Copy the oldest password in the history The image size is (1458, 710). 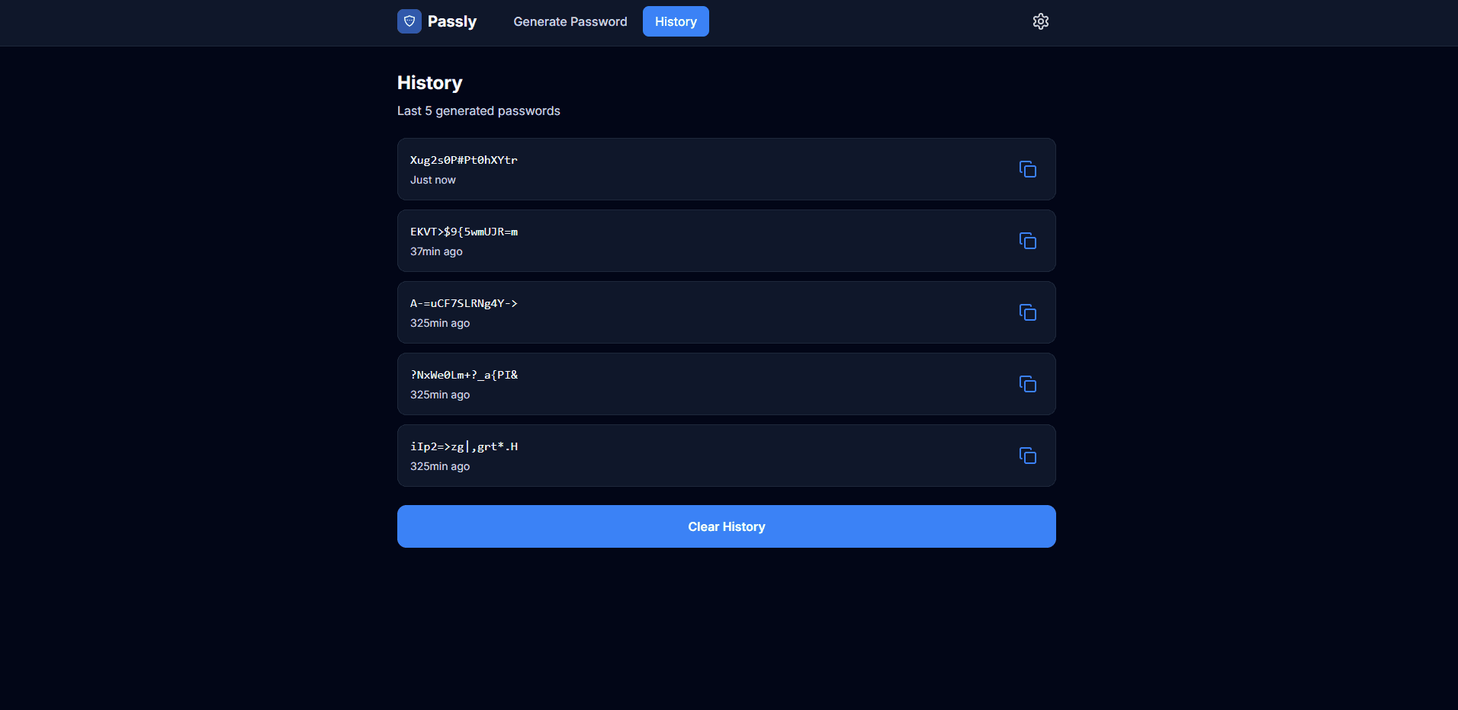tap(1028, 456)
